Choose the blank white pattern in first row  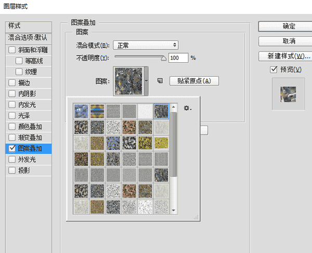tap(146, 111)
